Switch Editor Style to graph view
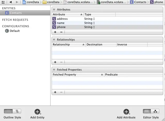 click(155, 111)
